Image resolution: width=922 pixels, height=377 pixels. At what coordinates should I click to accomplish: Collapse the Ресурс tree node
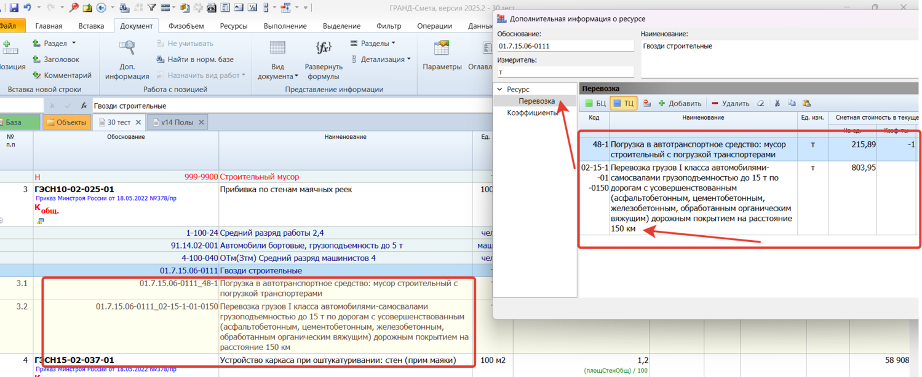[x=499, y=90]
